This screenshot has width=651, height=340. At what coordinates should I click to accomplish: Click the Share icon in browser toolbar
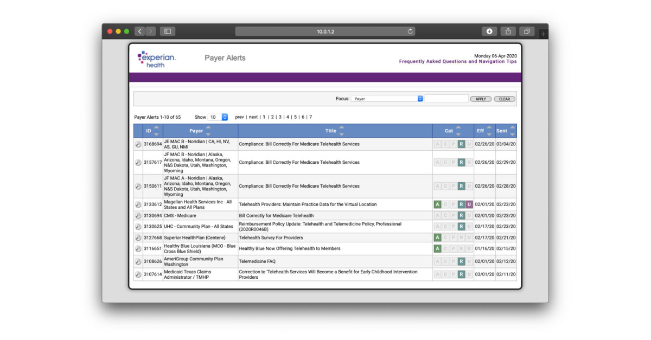507,31
